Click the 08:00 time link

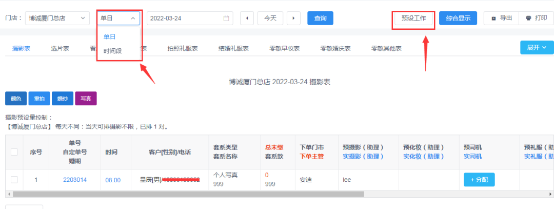pyautogui.click(x=113, y=180)
